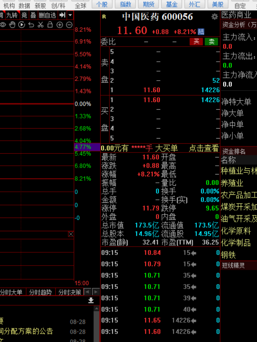257x342 pixels.
Task: Switch to 分时大单 tab
Action: point(11,292)
